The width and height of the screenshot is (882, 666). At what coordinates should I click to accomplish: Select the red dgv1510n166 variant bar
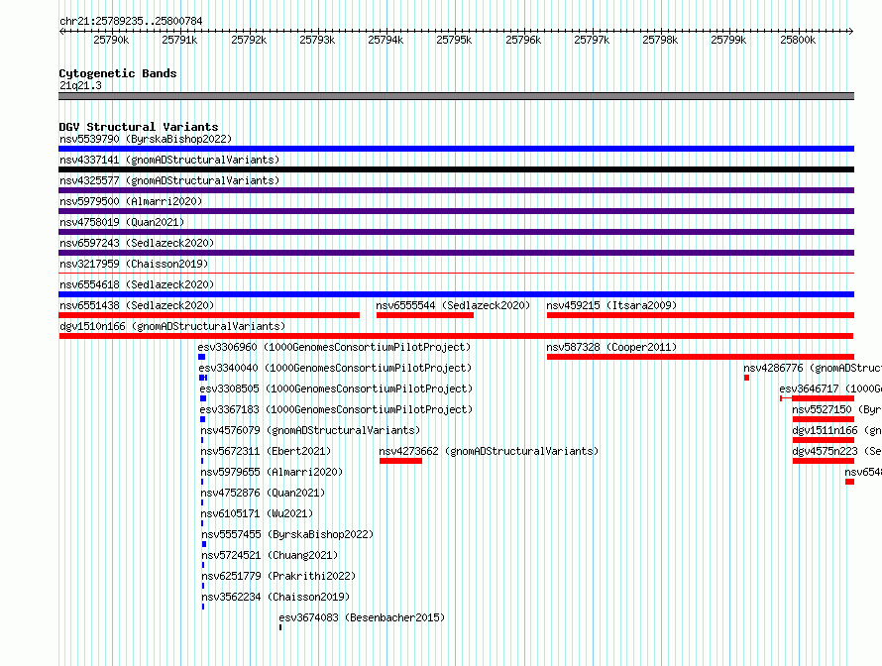point(456,336)
